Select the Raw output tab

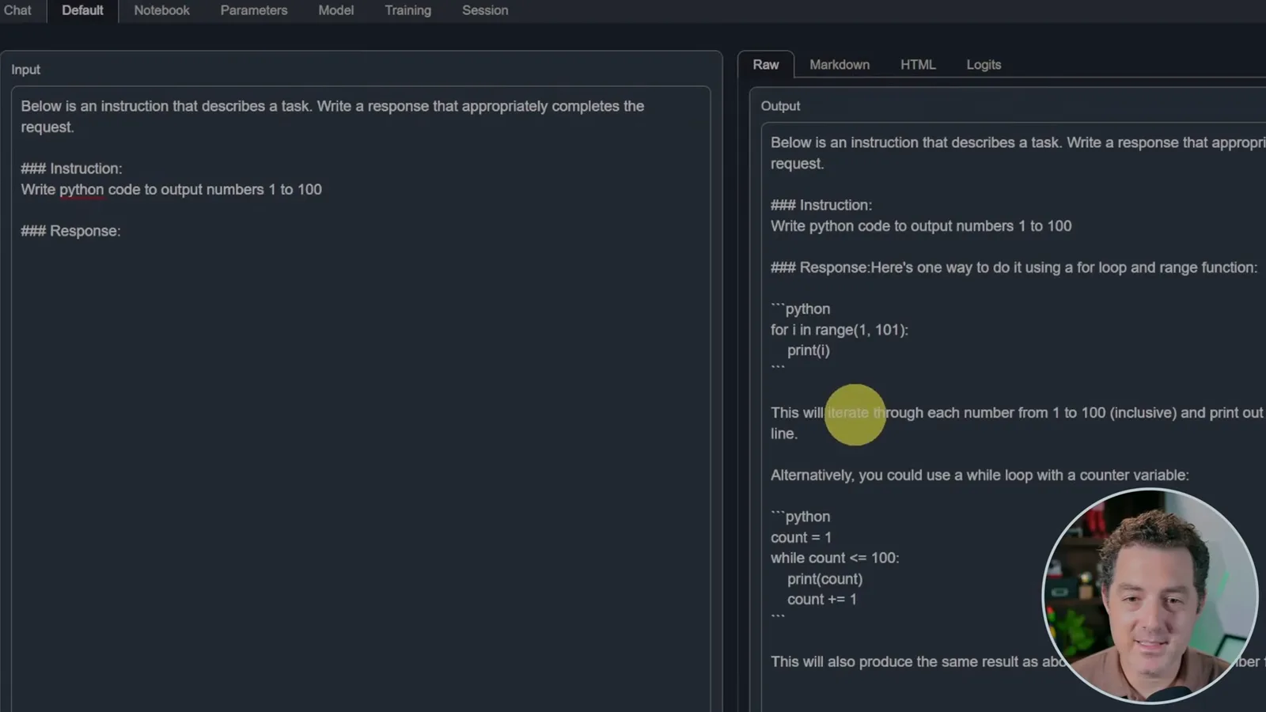coord(766,65)
